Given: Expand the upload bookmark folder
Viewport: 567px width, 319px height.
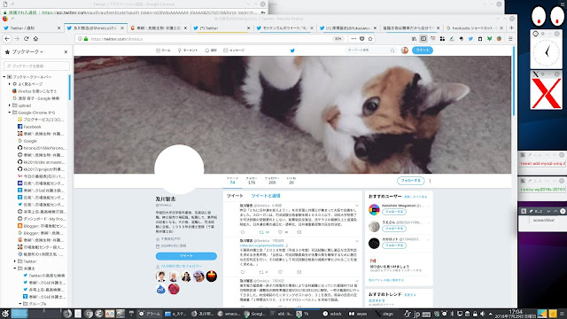Looking at the screenshot, I should click(10, 105).
